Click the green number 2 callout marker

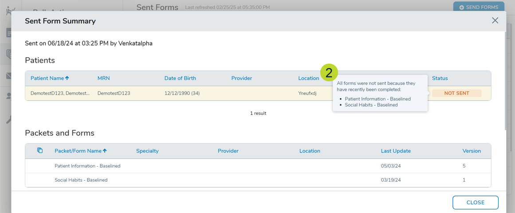pos(329,72)
